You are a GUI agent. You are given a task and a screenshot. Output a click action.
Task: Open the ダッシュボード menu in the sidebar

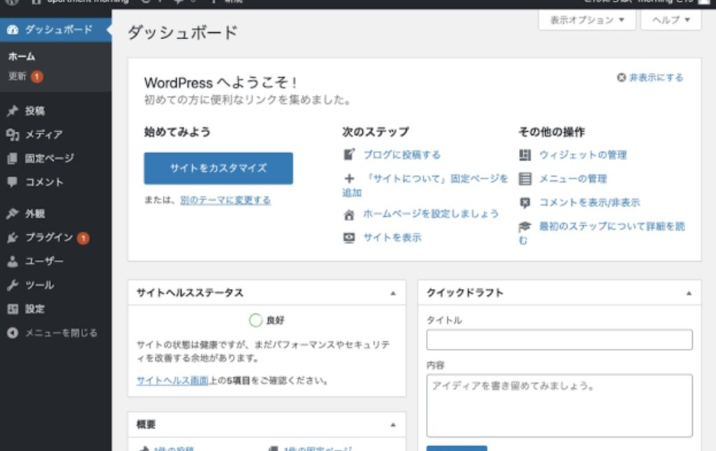coord(55,30)
